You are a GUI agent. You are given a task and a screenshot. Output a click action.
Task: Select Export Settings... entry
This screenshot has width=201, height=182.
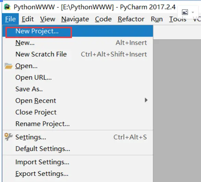click(78, 174)
